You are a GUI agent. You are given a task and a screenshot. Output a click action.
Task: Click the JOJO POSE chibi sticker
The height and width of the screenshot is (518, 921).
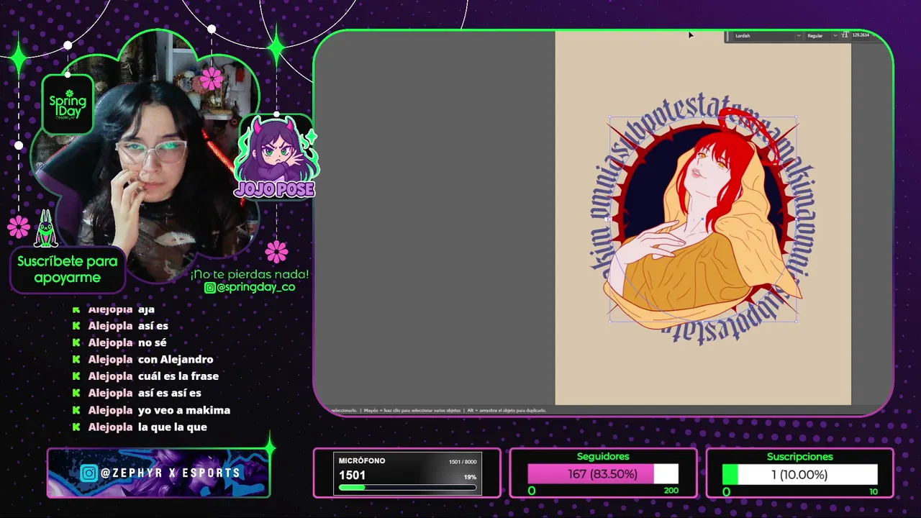pos(275,157)
